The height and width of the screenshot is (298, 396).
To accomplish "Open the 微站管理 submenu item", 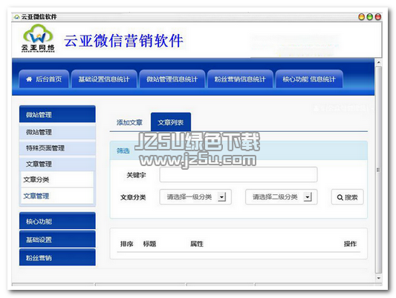I will click(57, 132).
